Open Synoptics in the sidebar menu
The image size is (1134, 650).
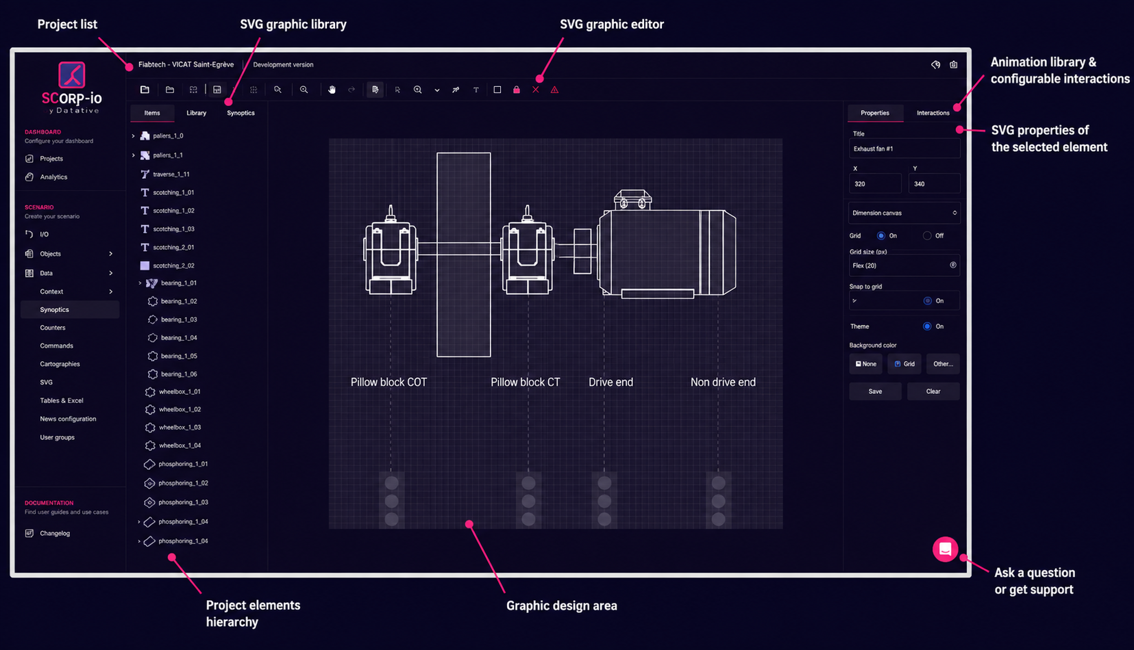[70, 309]
